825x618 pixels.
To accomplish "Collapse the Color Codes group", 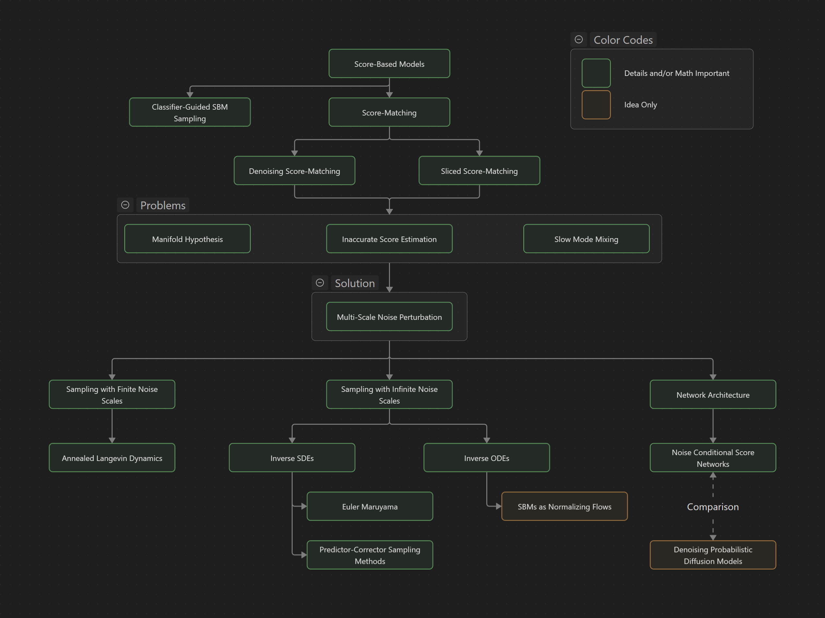I will 578,40.
